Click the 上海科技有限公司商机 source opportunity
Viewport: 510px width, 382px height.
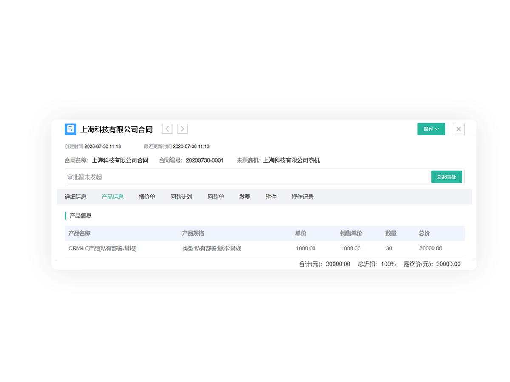point(292,160)
